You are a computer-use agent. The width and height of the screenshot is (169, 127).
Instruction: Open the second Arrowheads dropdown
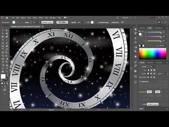click(x=161, y=92)
